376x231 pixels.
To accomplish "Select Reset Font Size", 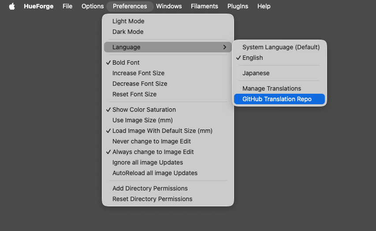I will (168, 94).
